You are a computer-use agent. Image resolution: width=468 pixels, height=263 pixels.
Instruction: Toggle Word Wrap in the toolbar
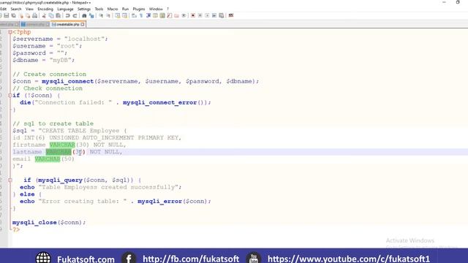[134, 15]
